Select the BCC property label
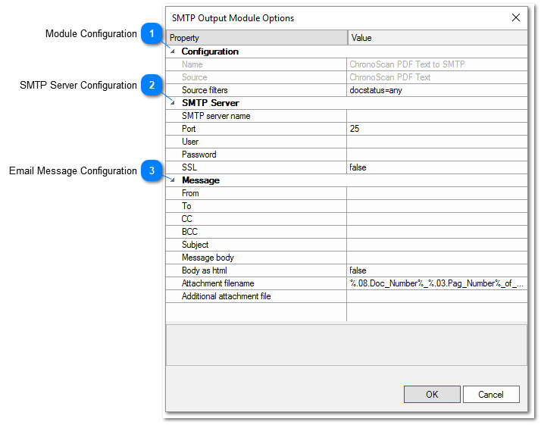541x425 pixels. point(189,232)
